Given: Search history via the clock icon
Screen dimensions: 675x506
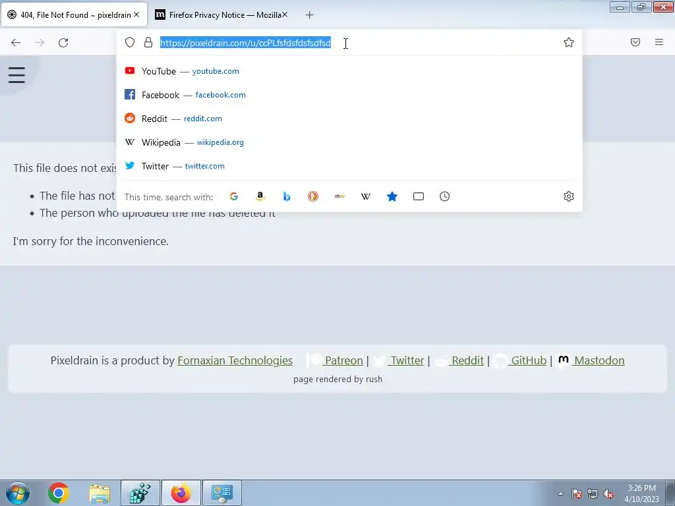Looking at the screenshot, I should (445, 196).
